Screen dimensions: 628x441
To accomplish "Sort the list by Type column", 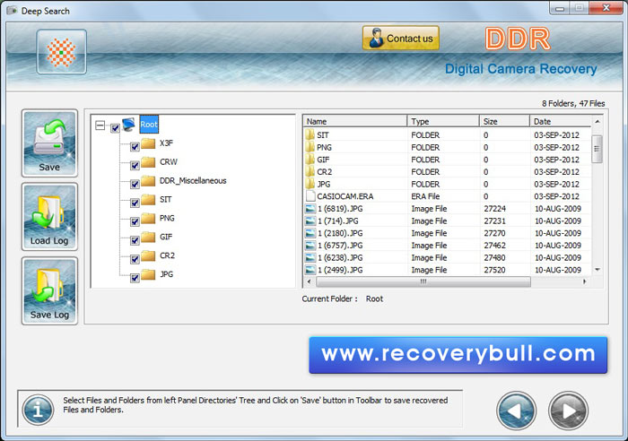I will [x=443, y=121].
